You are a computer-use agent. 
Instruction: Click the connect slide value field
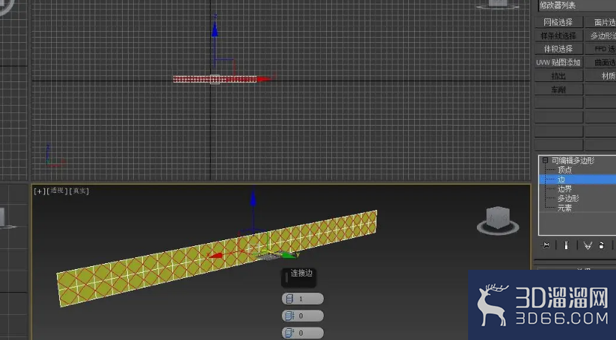tap(303, 333)
